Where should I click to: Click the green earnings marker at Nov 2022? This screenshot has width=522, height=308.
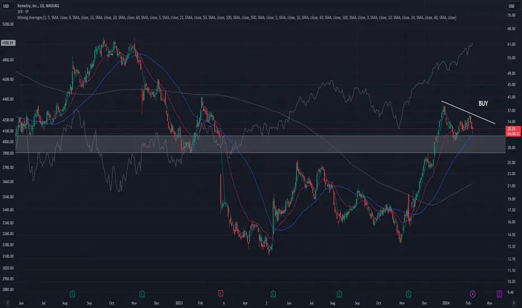point(142,293)
